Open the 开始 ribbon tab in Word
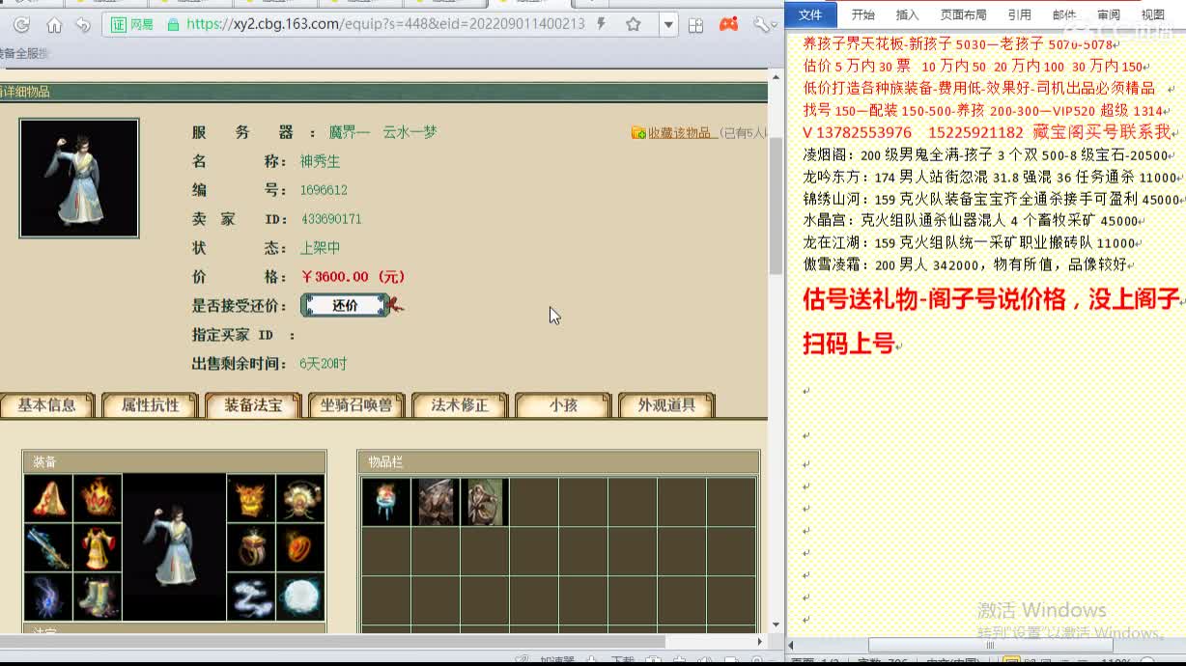Screen dimensions: 1186x666 862,14
